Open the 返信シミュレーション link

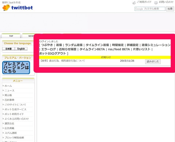coord(156,45)
